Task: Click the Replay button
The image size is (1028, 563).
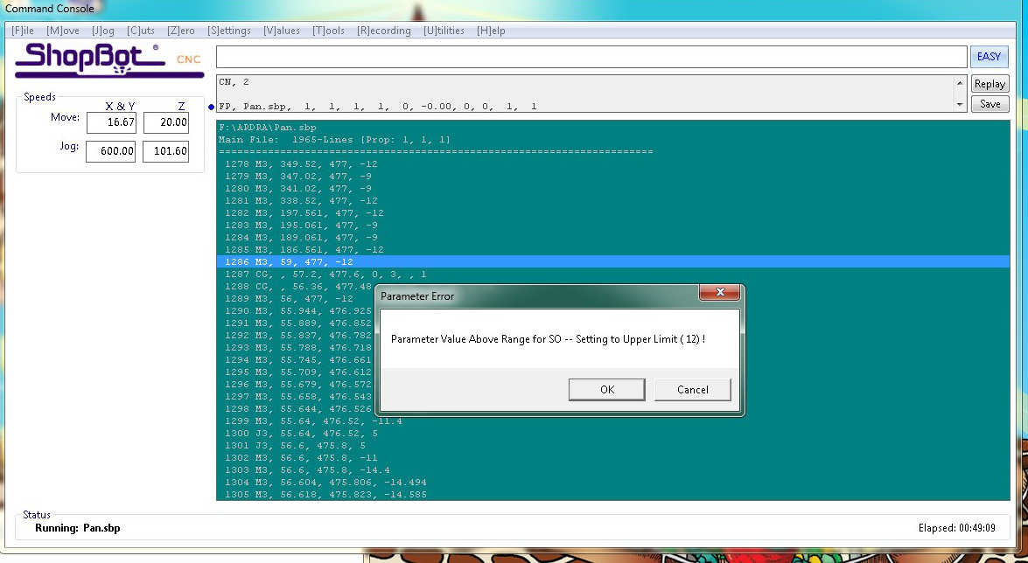Action: click(990, 84)
